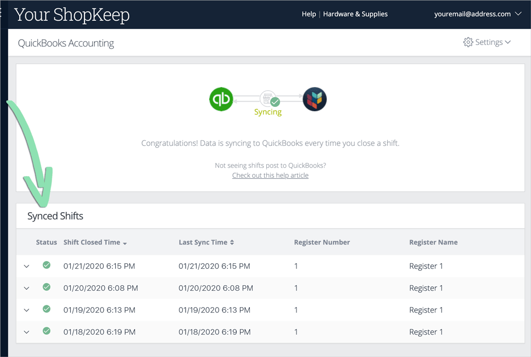Click Register 1 name in 01/21/2020 row

pos(426,267)
